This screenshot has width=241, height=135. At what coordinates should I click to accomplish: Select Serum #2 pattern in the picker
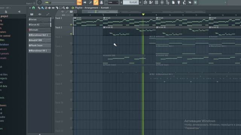point(40,25)
